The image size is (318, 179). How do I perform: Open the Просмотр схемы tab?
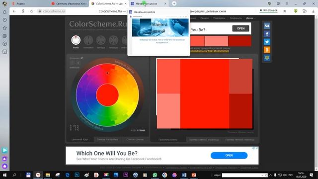click(168, 140)
